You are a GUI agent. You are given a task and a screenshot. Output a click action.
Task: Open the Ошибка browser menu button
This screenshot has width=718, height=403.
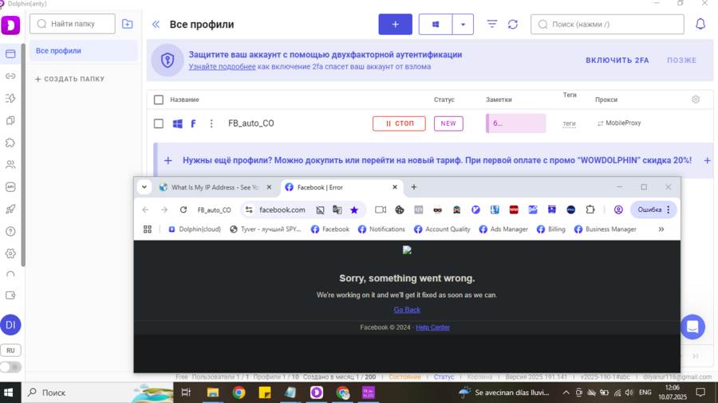click(653, 209)
